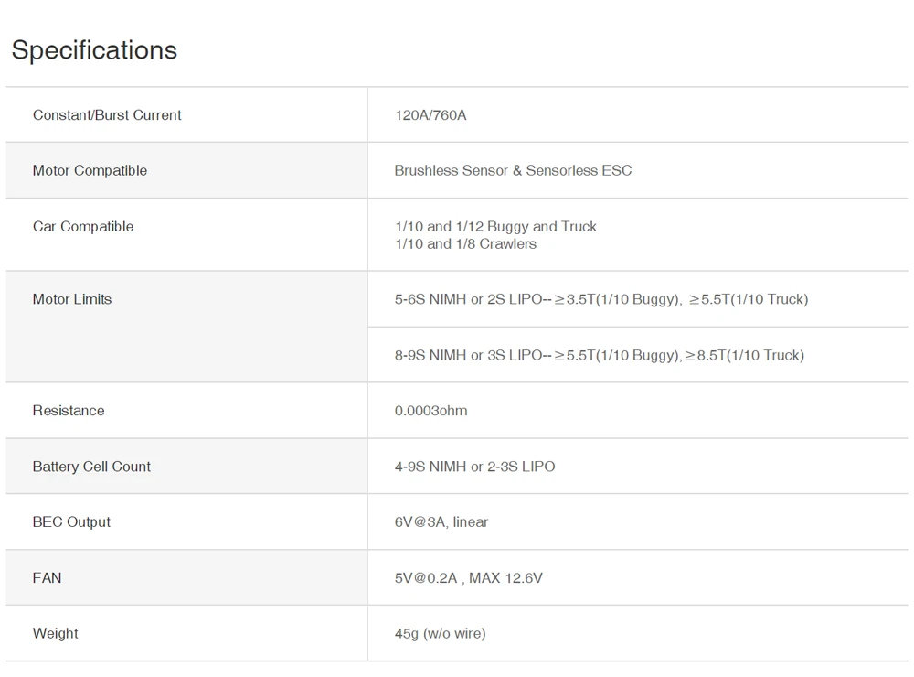Viewport: 914px width, 677px height.
Task: Click the 5V@0.2A, MAX 12.6V value
Action: coord(468,578)
